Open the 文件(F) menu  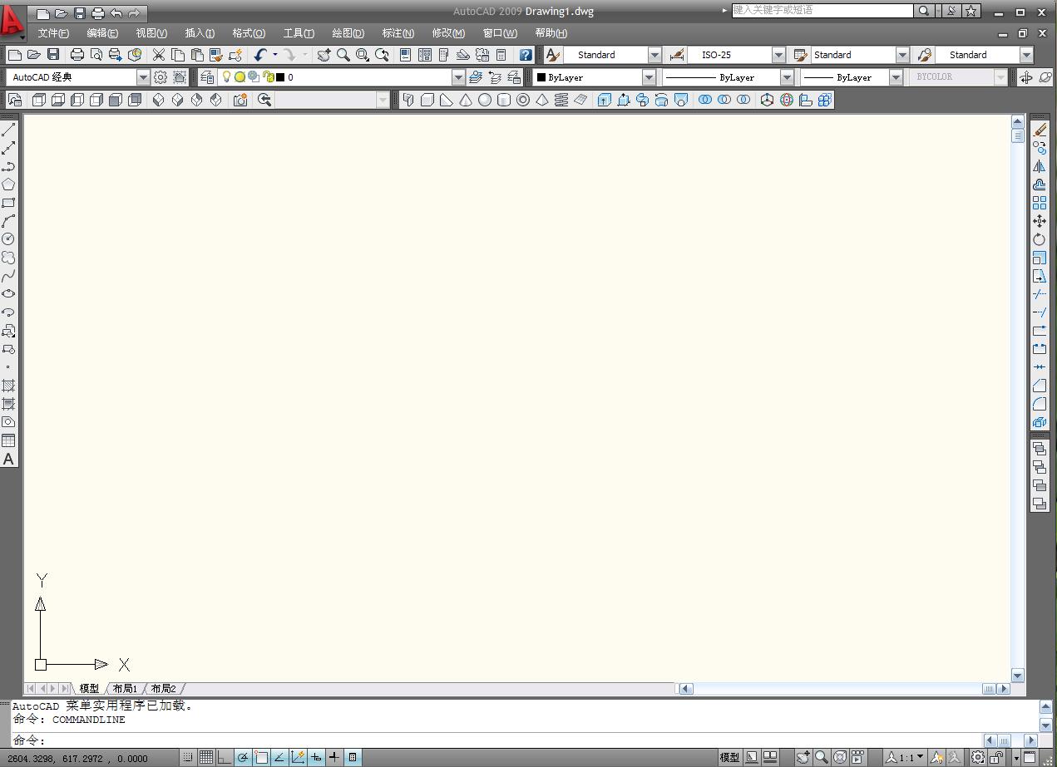click(x=53, y=33)
